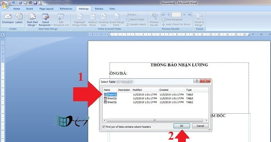Click the Help button in Select Table dialog
Screen dimensions: 271x142
click(197, 81)
